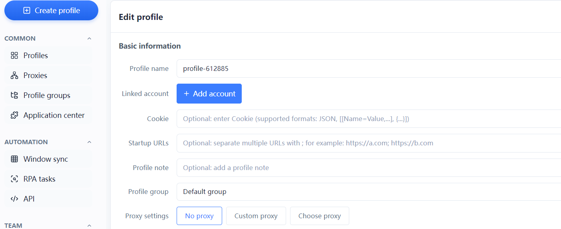Click the Window sync table icon

[14, 159]
